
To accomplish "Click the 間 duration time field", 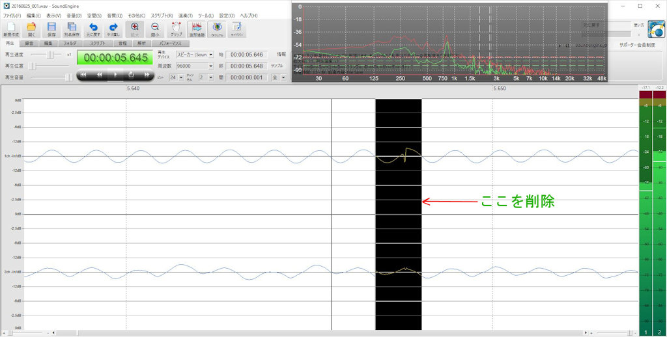I will (247, 78).
